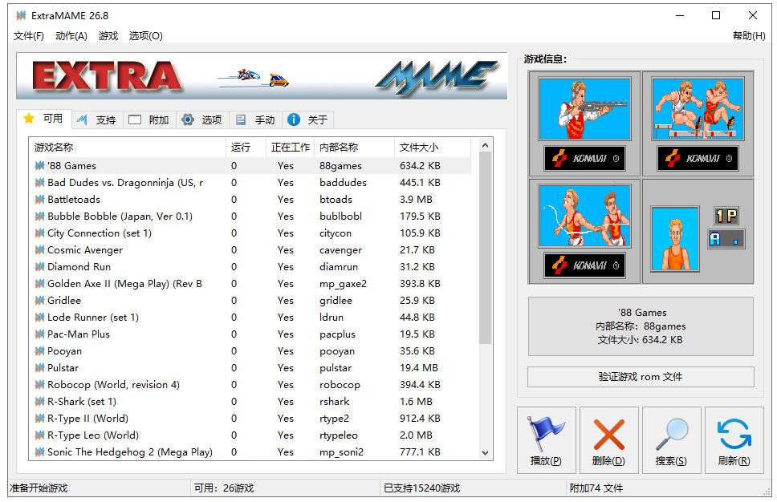This screenshot has width=777, height=502.
Task: Click the MAME icon beside Pac-Man Plus
Action: (x=39, y=334)
